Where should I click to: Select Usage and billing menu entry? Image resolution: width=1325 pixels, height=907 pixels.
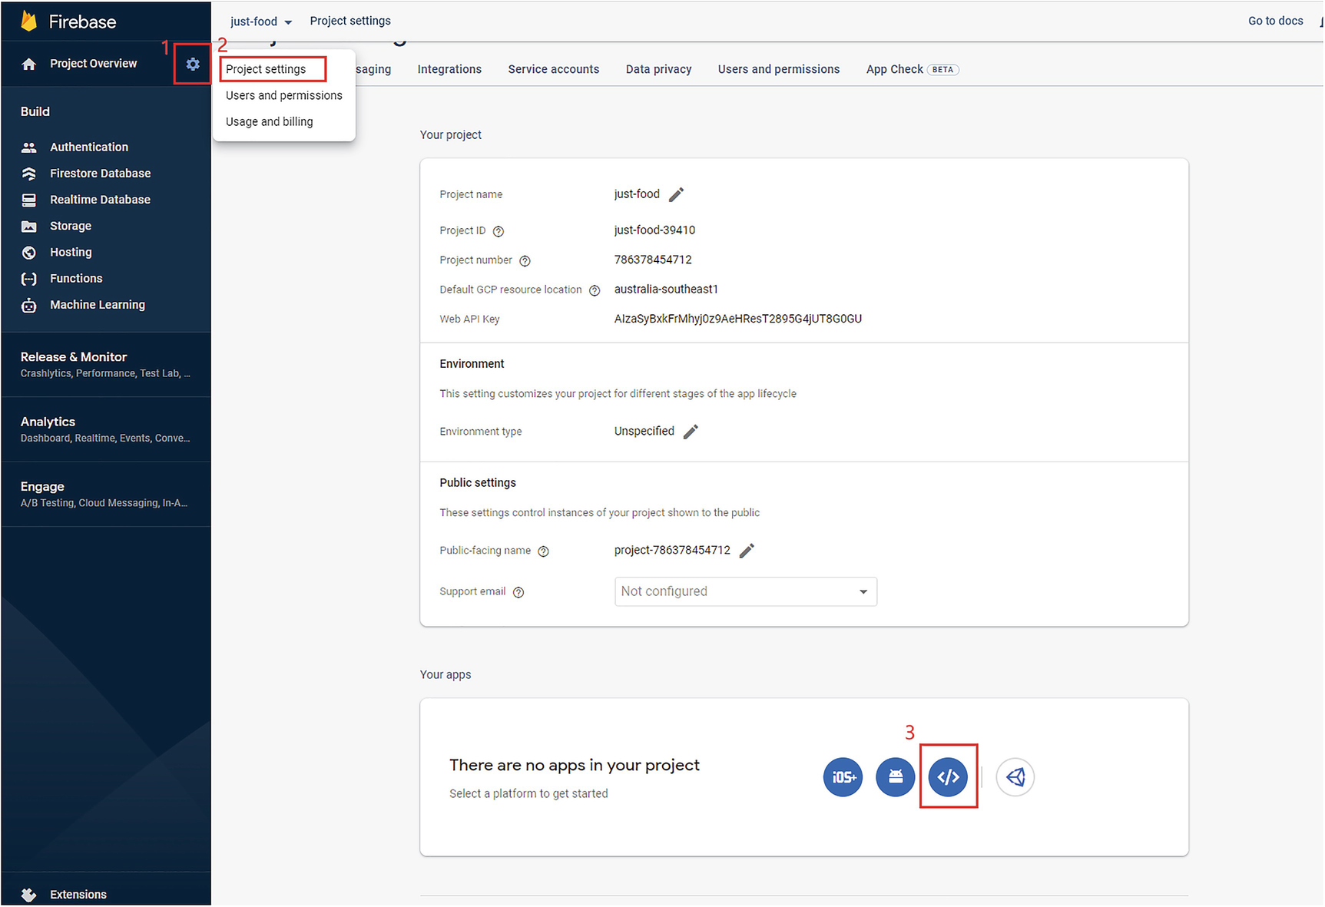[x=269, y=122]
